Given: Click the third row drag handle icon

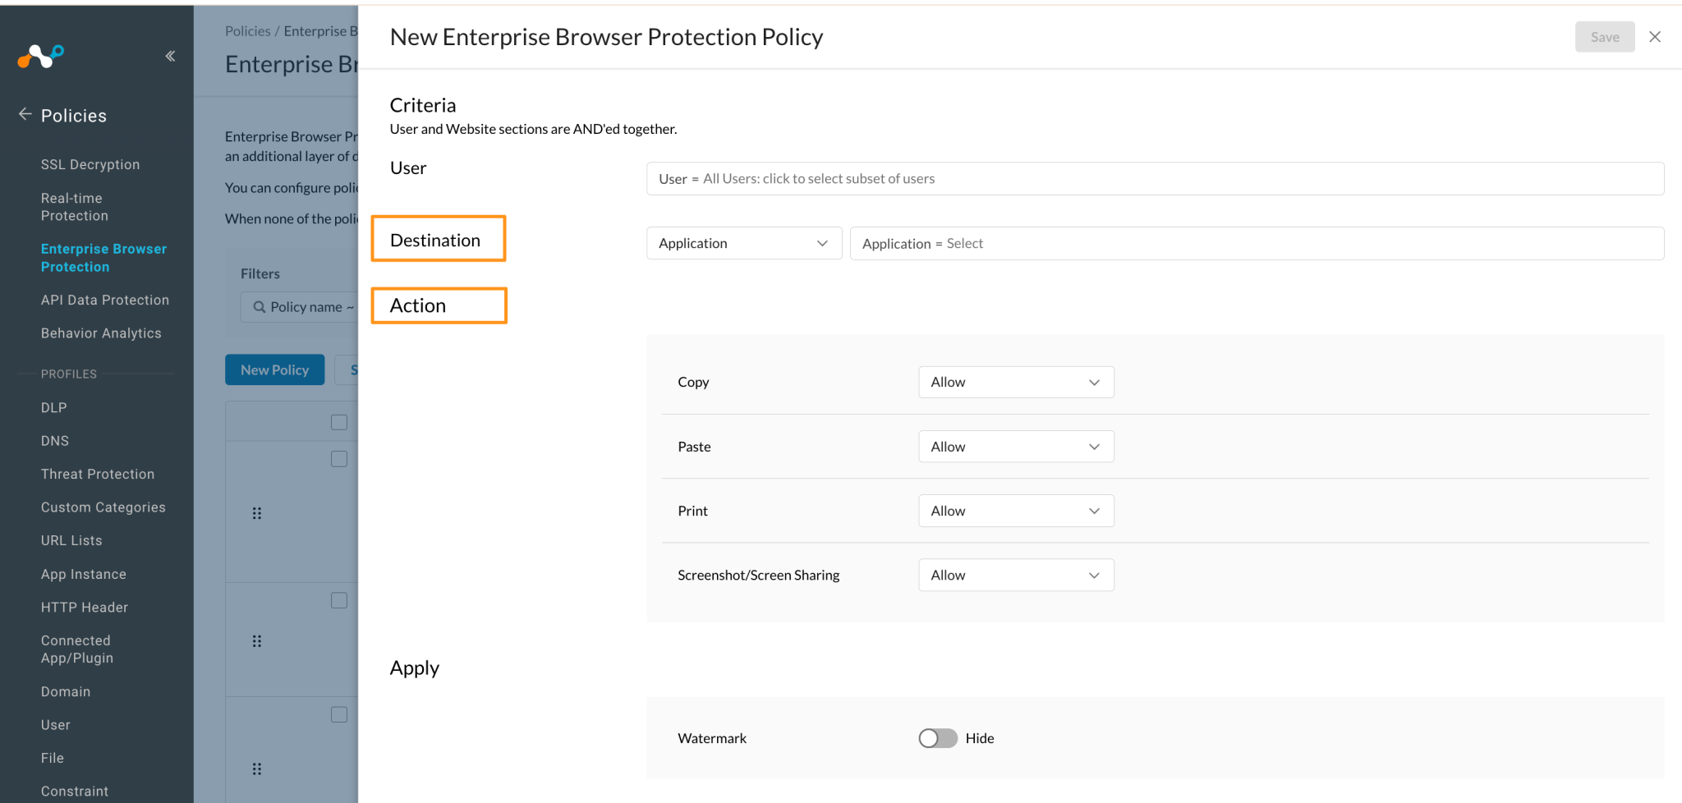Looking at the screenshot, I should pos(257,769).
